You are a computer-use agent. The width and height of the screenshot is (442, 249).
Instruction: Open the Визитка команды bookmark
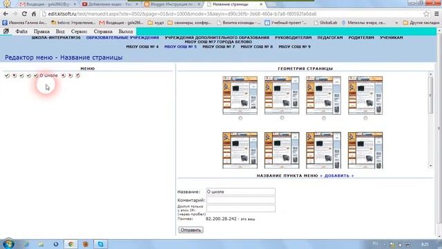point(239,23)
